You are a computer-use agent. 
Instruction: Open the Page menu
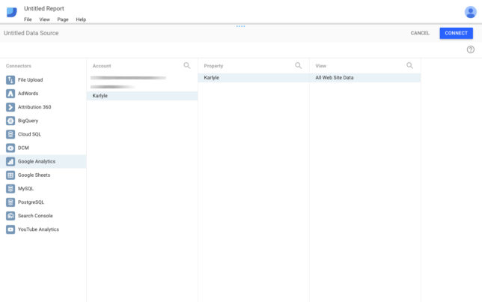63,19
